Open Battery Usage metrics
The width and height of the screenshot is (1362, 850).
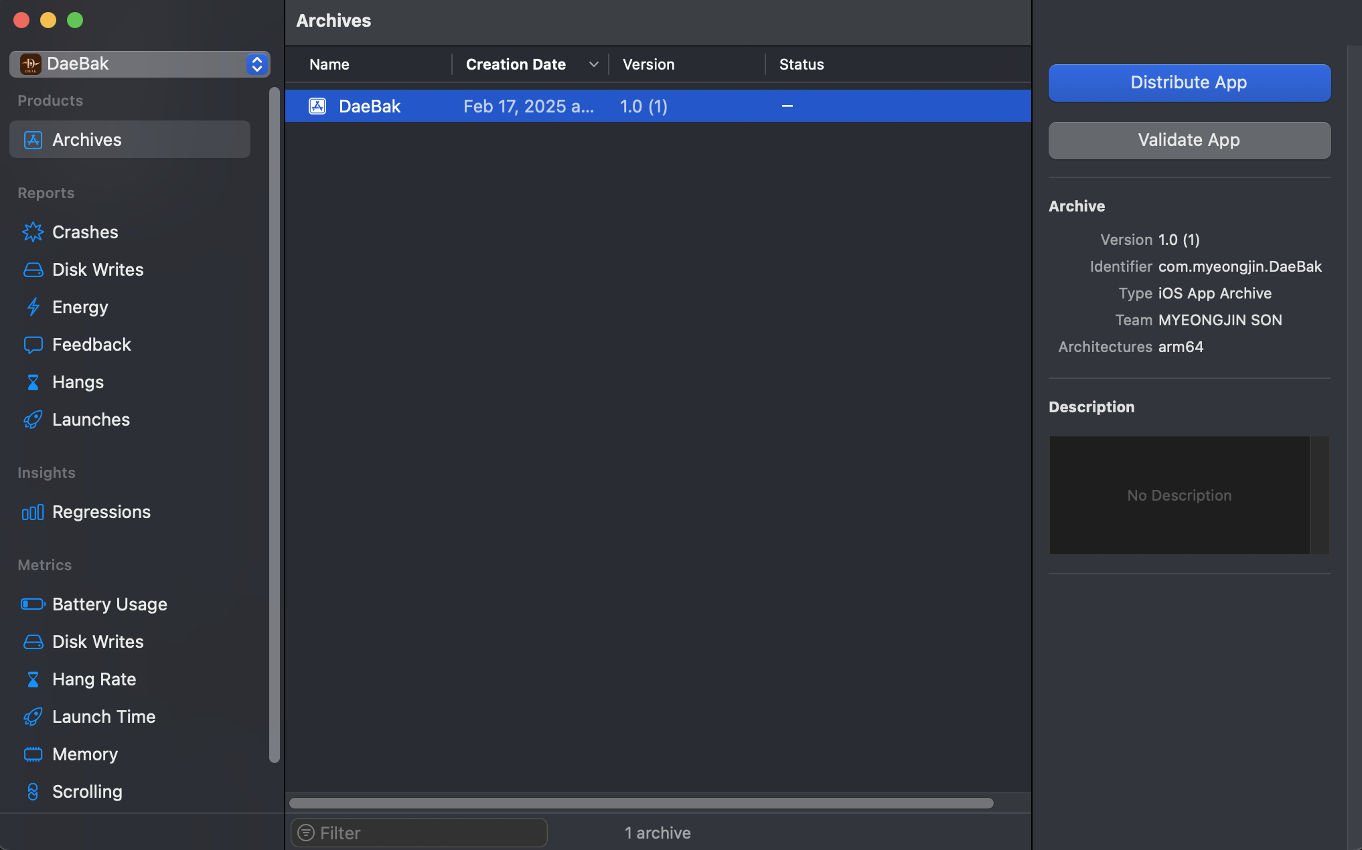click(110, 604)
